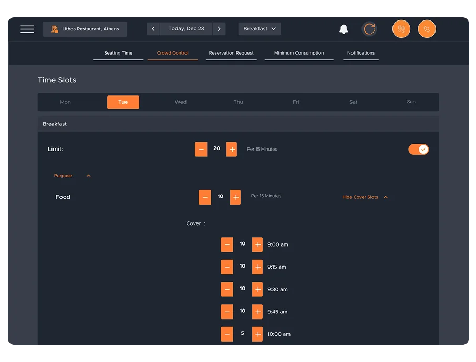
Task: Click the Food value 10
Action: pos(220,196)
